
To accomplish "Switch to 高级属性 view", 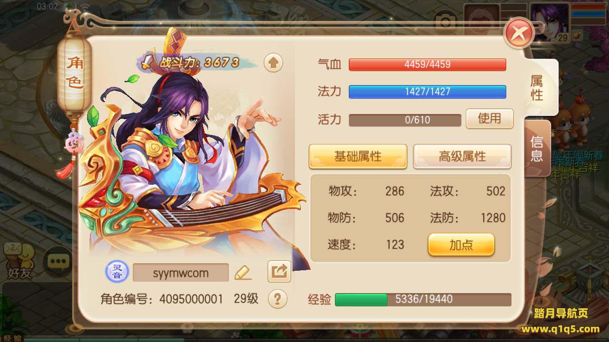I will pos(462,157).
